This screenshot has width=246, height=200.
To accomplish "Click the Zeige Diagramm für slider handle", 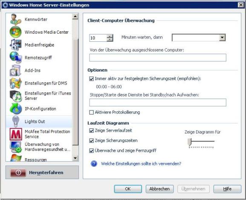I will click(x=190, y=142).
